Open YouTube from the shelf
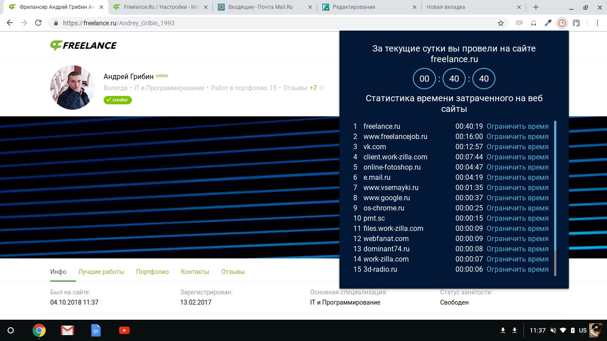 [124, 330]
